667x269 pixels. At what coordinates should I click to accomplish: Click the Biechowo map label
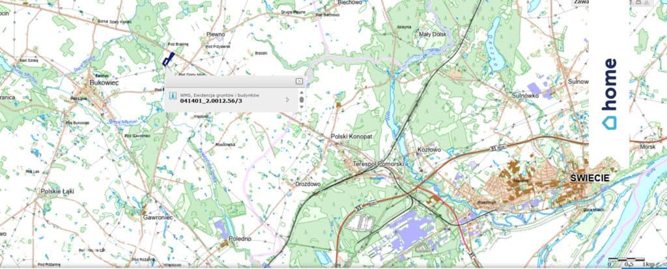pyautogui.click(x=350, y=2)
